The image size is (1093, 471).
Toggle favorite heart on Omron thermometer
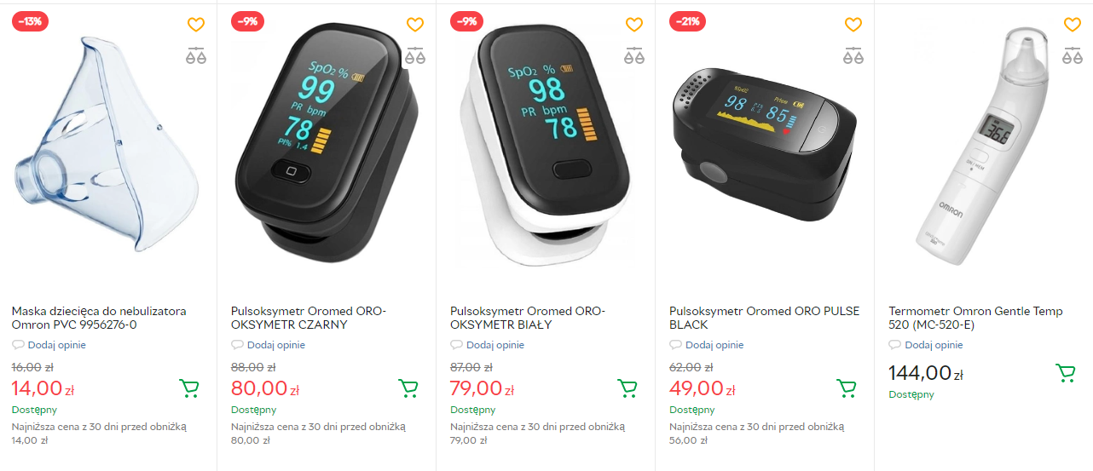pos(1073,25)
